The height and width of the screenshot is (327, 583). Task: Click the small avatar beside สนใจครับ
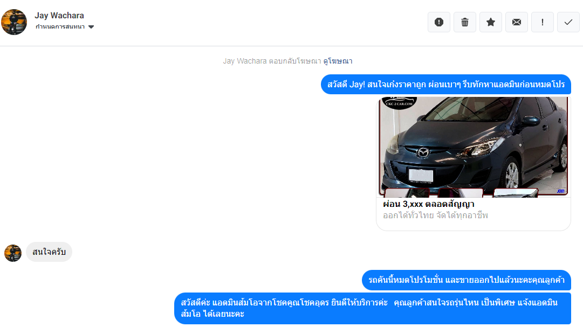click(x=12, y=253)
